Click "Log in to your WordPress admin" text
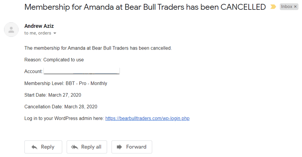Viewport: 302px width, 157px height. tap(64, 118)
